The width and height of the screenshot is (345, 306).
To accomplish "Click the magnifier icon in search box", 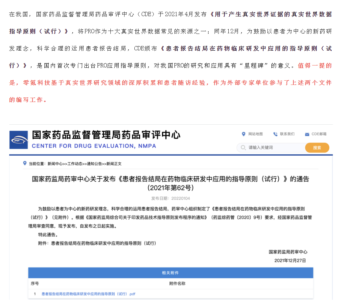I will click(x=243, y=148).
